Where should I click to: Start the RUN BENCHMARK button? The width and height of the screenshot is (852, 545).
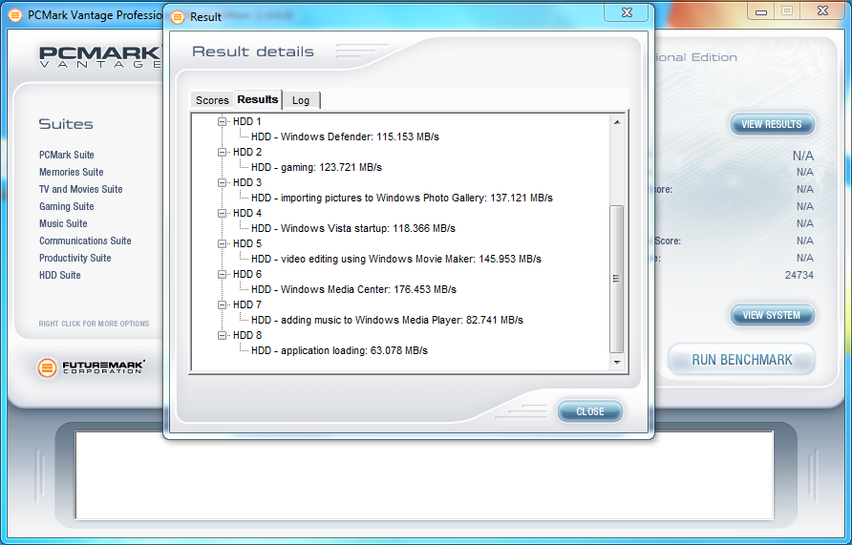[742, 360]
